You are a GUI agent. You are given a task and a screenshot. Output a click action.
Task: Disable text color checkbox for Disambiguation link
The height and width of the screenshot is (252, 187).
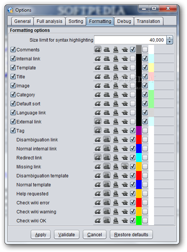pos(133,139)
